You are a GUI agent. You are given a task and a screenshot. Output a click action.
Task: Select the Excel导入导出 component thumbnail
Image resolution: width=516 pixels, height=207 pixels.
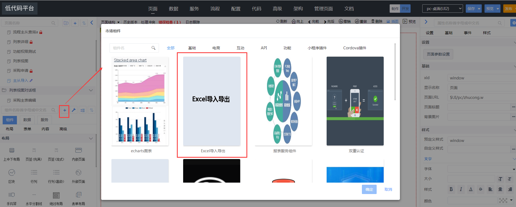(212, 101)
